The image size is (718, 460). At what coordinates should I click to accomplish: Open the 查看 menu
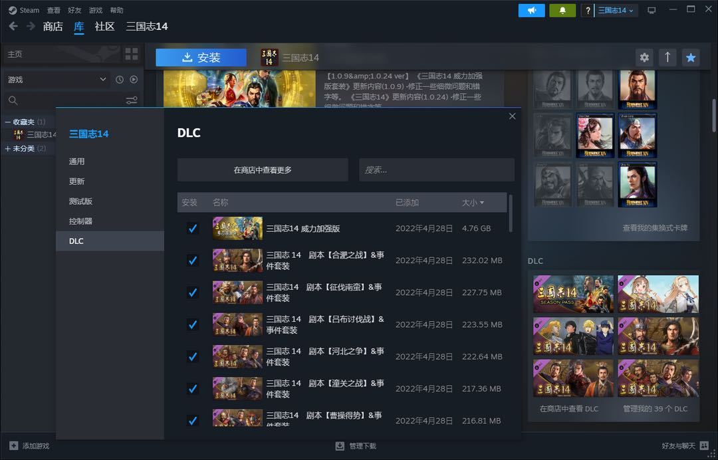(54, 11)
